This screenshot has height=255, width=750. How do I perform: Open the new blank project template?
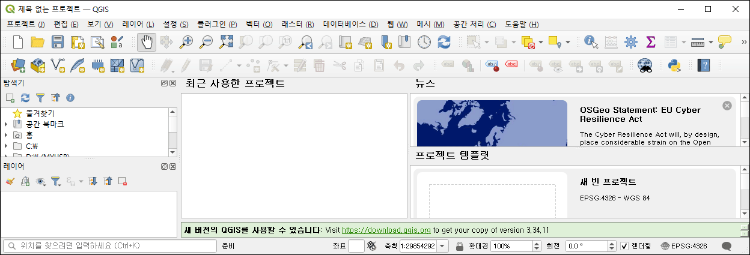click(573, 194)
